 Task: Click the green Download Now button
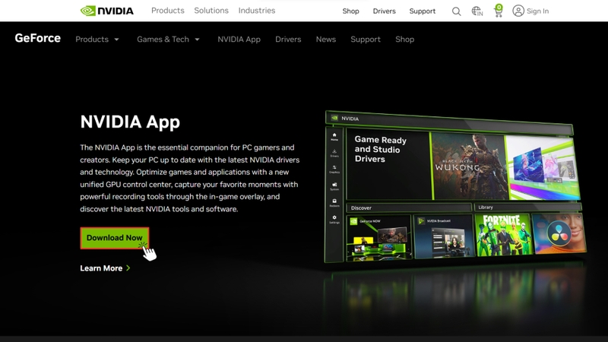tap(115, 238)
